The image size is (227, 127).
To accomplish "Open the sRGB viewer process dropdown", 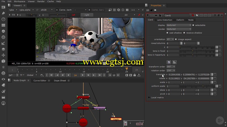I will (46, 10).
